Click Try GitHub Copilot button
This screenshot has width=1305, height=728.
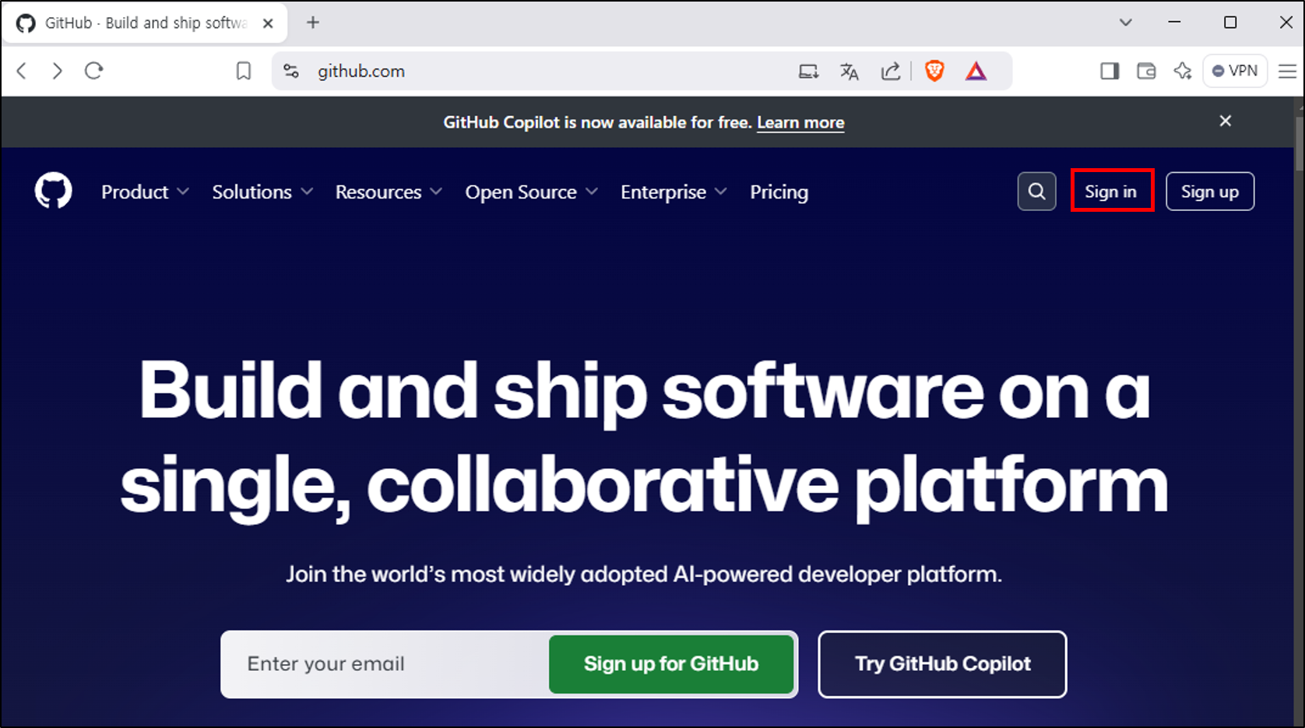[942, 663]
